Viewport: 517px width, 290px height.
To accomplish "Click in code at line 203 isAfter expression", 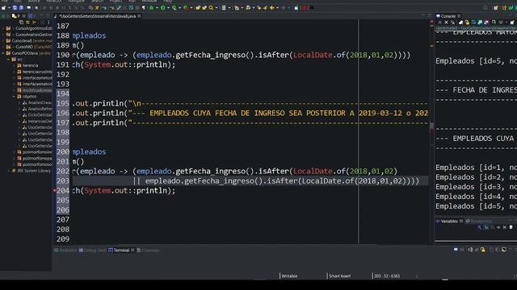I will [x=282, y=180].
